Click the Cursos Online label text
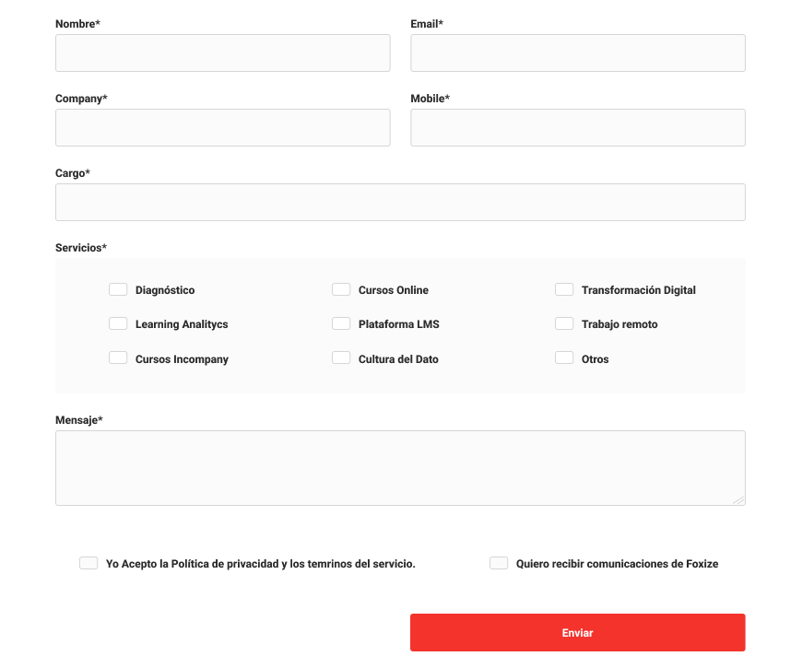The image size is (802, 668). click(394, 290)
